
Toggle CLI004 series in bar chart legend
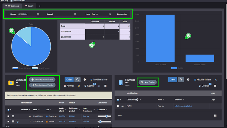pyautogui.click(x=177, y=68)
